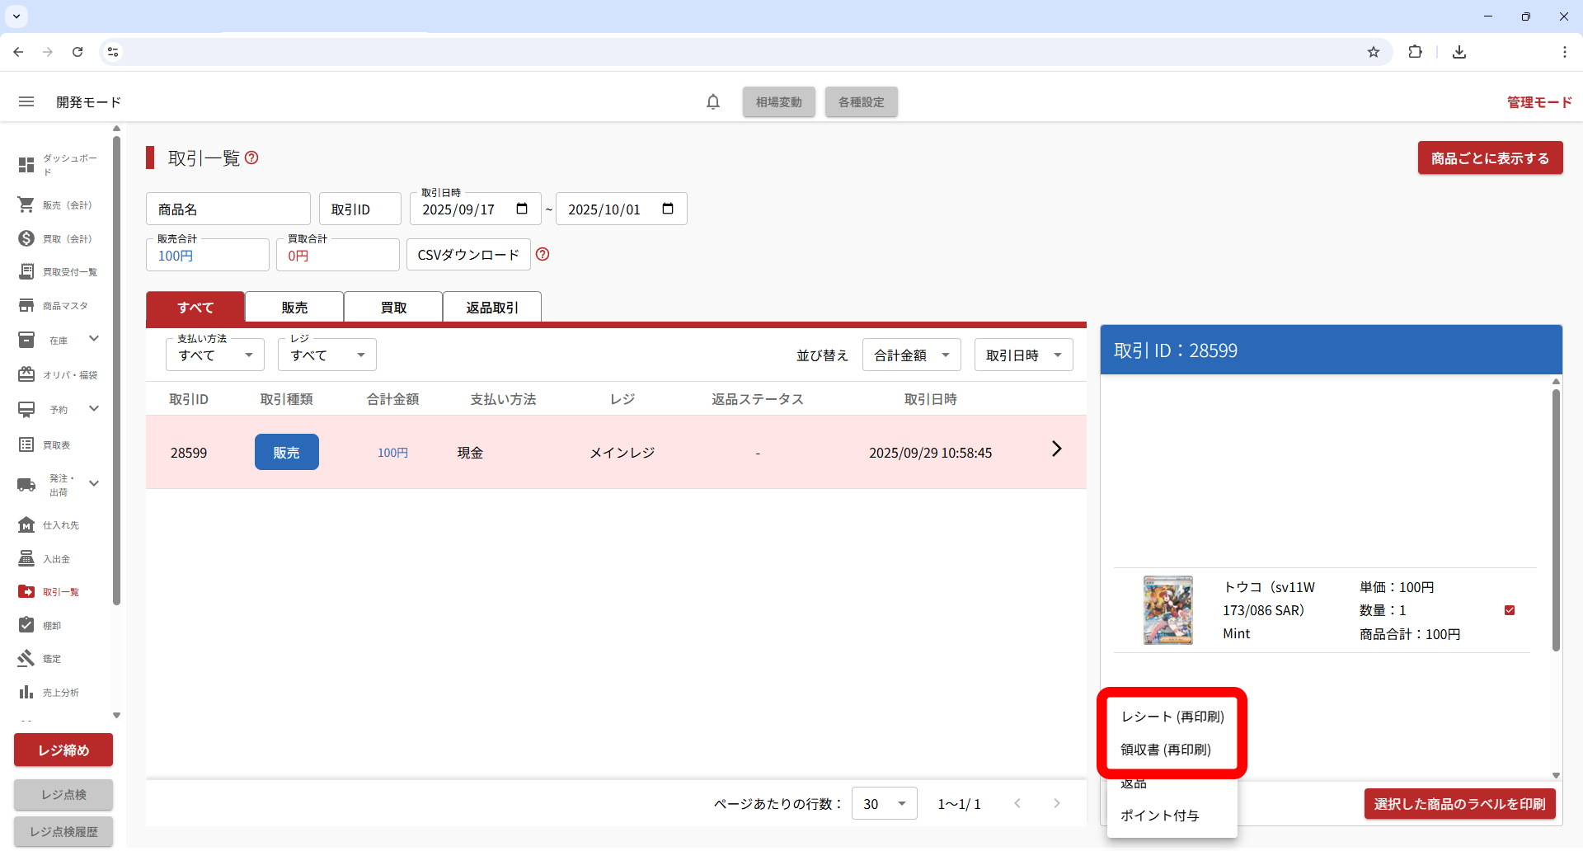Expand the 在庫 sidebar section
1583x851 pixels.
pyautogui.click(x=94, y=339)
